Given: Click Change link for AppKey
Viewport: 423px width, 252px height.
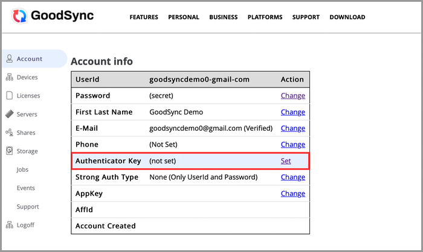Looking at the screenshot, I should tap(293, 194).
